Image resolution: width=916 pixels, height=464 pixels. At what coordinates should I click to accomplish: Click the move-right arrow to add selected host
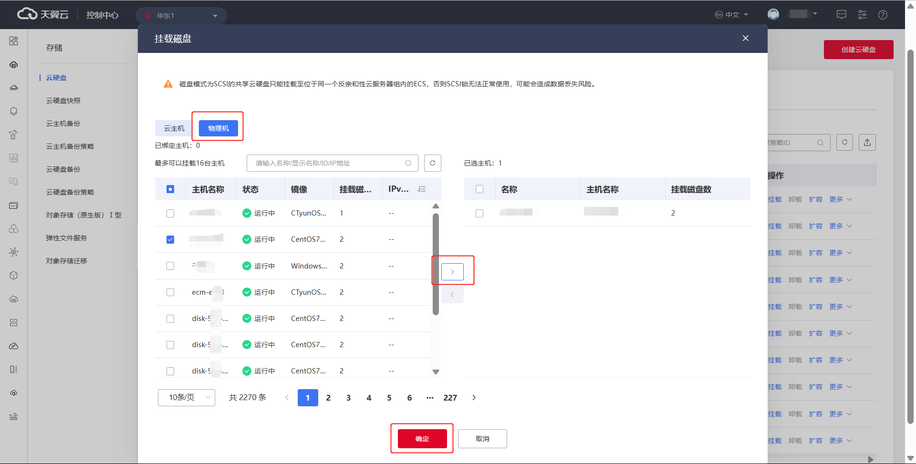[x=452, y=271]
